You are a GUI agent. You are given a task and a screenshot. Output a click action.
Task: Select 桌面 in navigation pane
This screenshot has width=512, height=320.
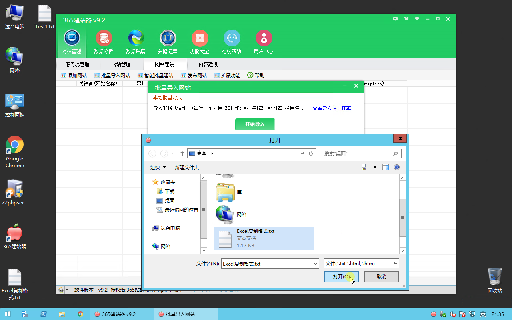[x=166, y=201]
